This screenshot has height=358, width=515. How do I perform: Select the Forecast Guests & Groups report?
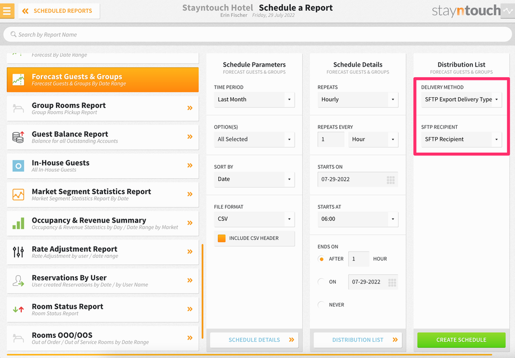pos(102,79)
